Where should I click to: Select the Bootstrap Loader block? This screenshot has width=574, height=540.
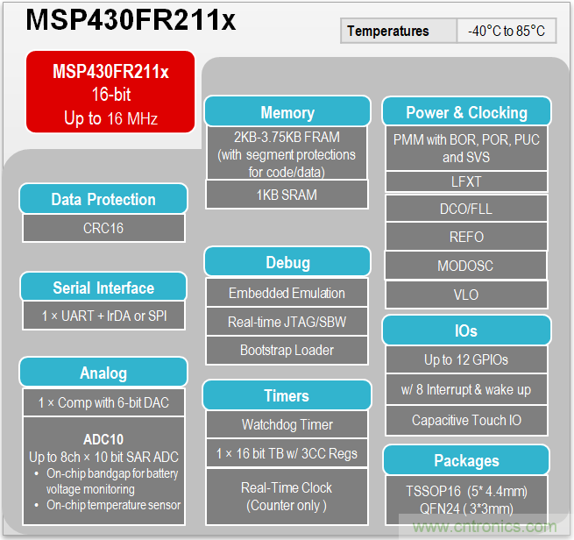(287, 350)
